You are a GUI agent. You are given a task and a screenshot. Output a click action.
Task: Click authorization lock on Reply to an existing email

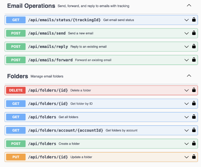pyautogui.click(x=194, y=46)
